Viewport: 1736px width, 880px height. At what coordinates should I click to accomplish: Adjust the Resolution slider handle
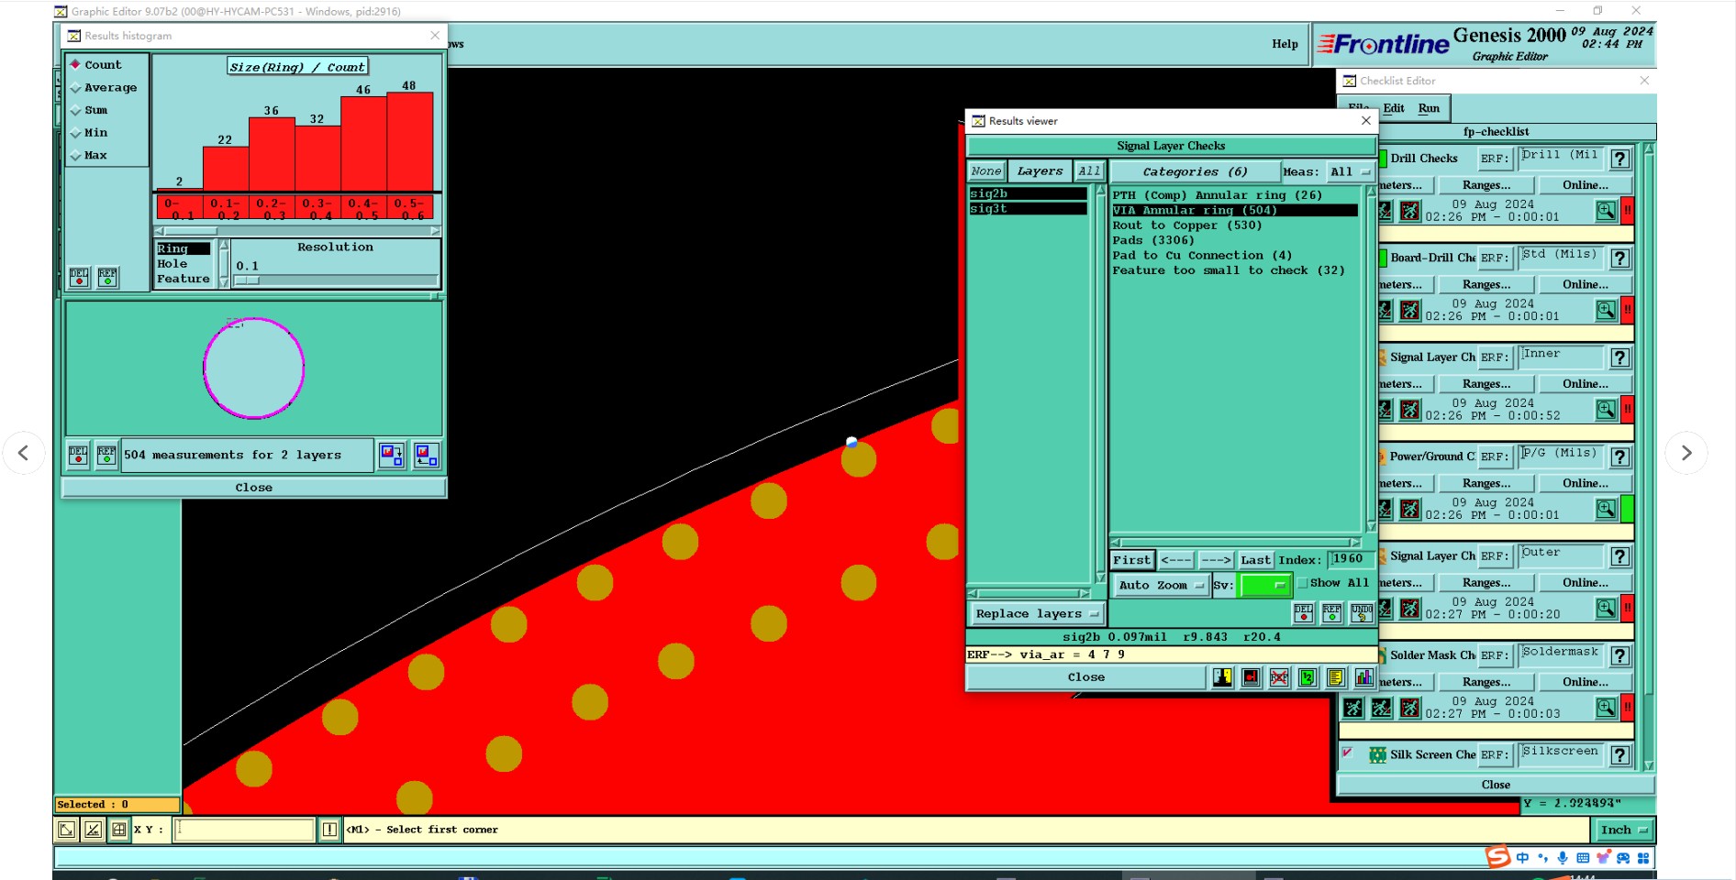click(247, 280)
